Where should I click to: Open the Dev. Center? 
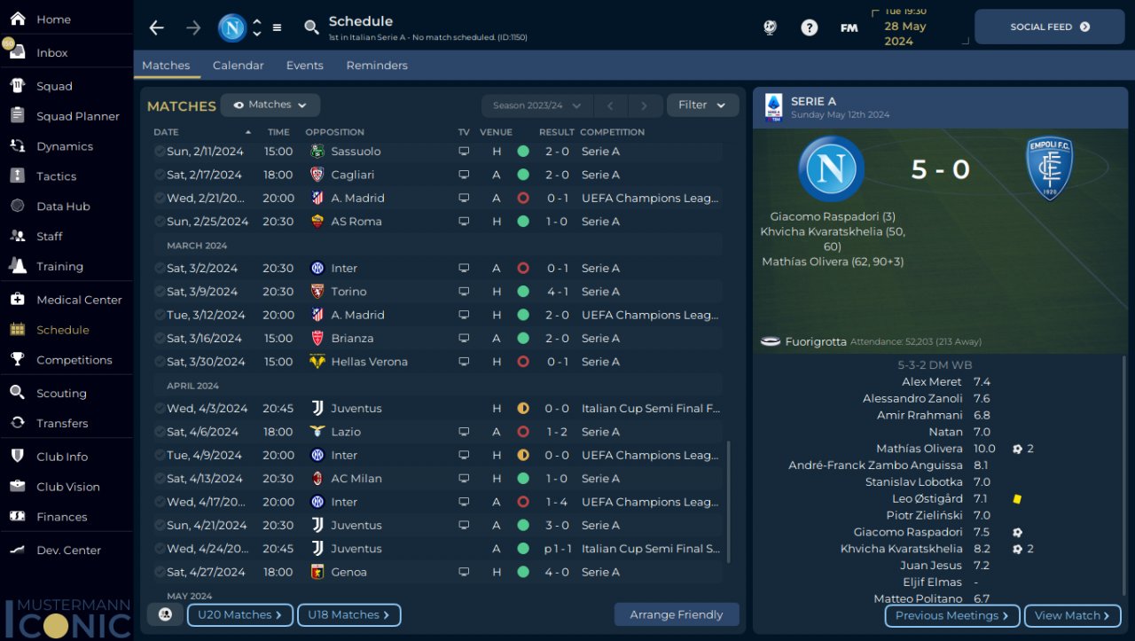point(67,551)
